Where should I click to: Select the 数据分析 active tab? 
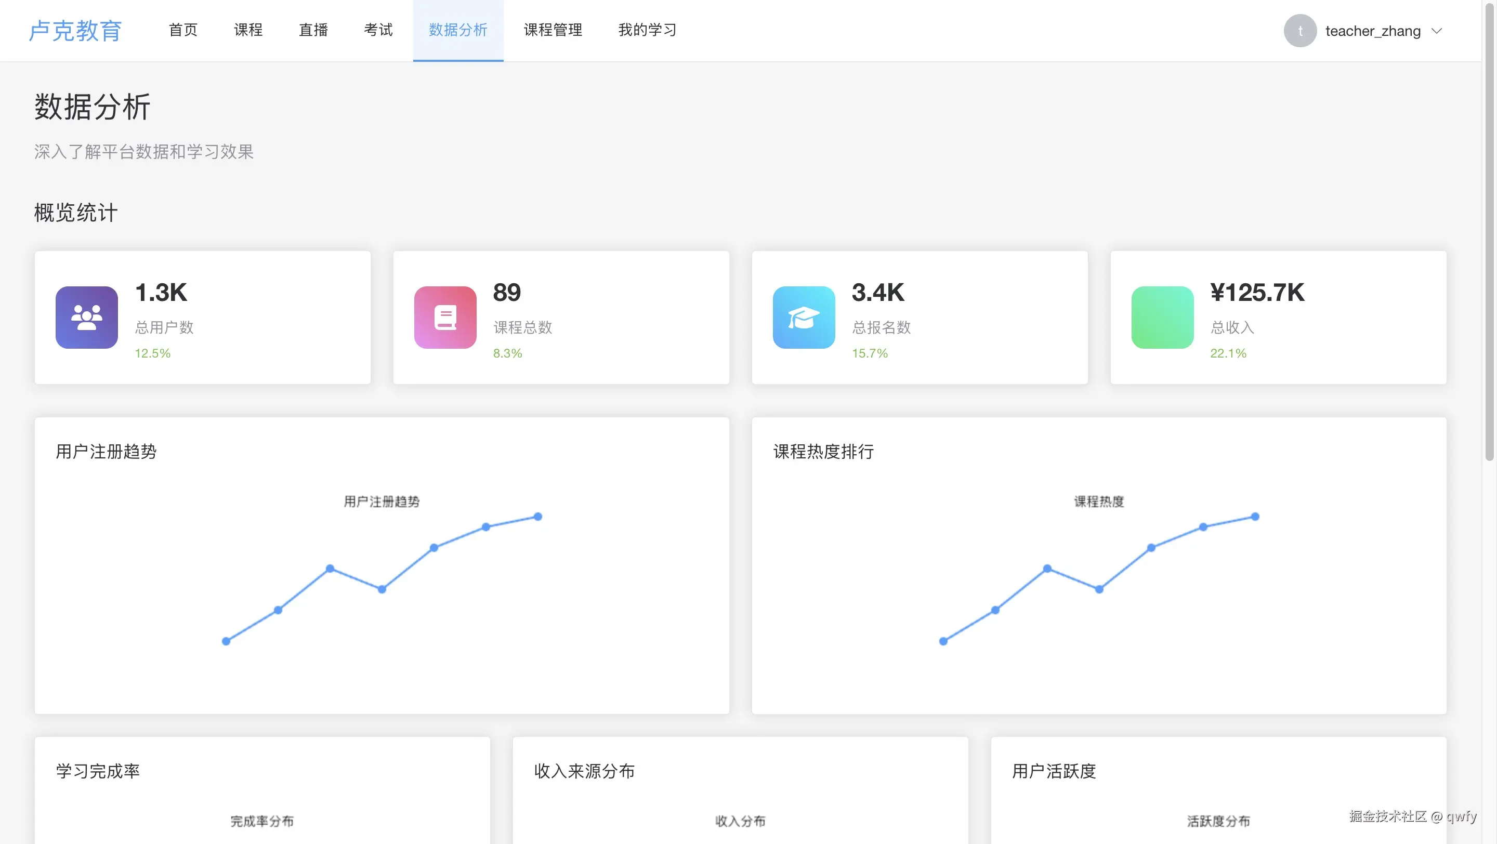click(x=458, y=30)
